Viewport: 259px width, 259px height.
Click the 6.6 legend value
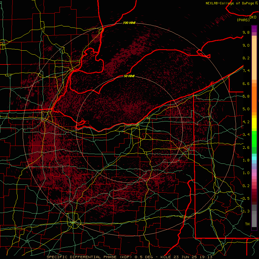click(246, 83)
